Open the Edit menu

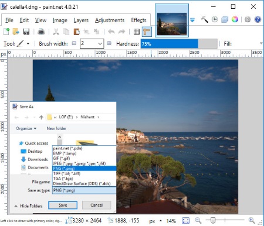coord(24,20)
